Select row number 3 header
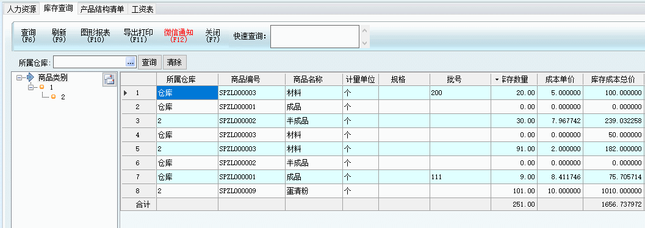Screen dimensions: 645x228 coord(138,121)
